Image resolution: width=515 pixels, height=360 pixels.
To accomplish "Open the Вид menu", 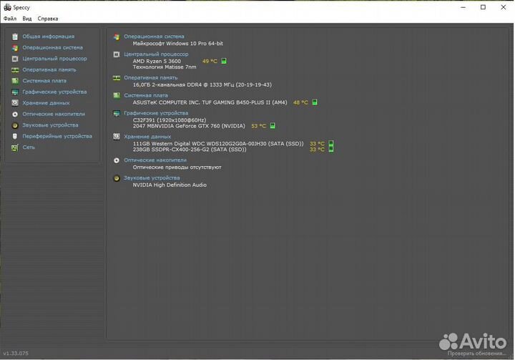I will [x=26, y=19].
